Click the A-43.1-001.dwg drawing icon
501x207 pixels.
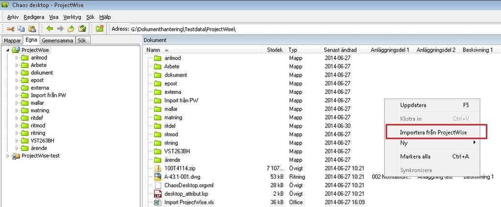coord(158,177)
